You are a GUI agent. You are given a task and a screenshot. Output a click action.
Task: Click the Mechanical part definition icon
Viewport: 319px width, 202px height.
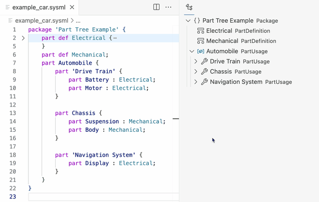click(x=201, y=41)
